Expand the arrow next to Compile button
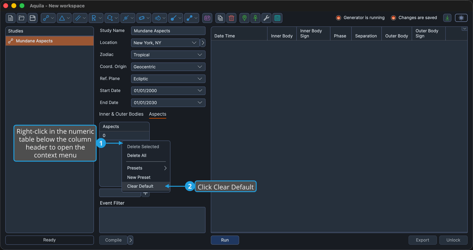This screenshot has height=250, width=473. [x=130, y=240]
